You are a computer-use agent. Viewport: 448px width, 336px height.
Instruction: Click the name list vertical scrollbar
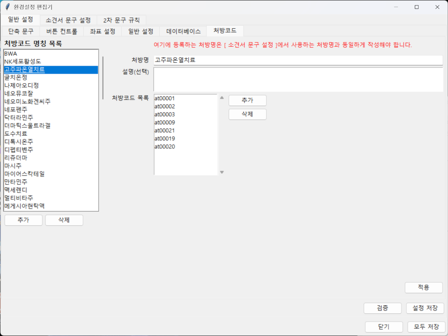[x=103, y=78]
